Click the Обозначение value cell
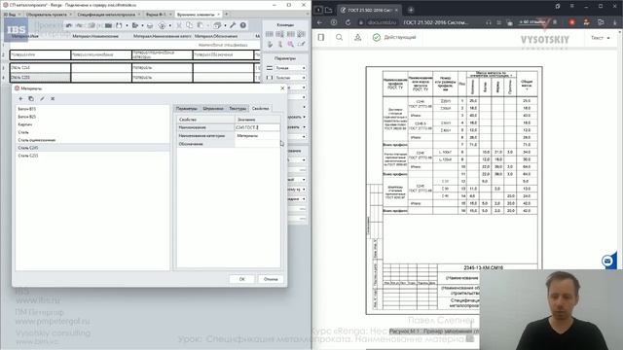 257,144
